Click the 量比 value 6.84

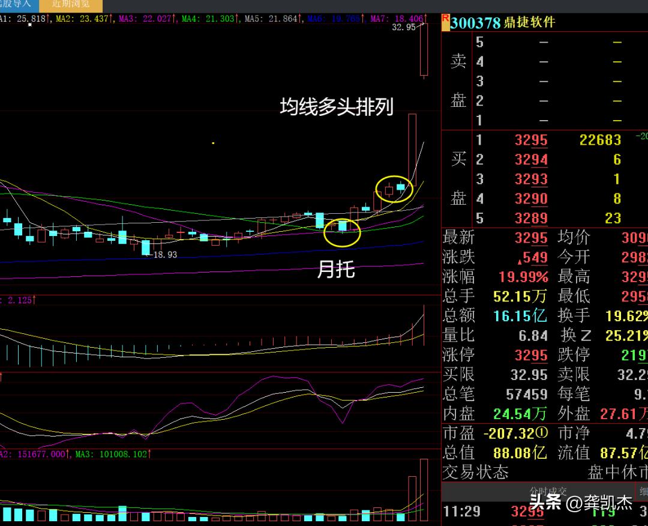point(533,336)
